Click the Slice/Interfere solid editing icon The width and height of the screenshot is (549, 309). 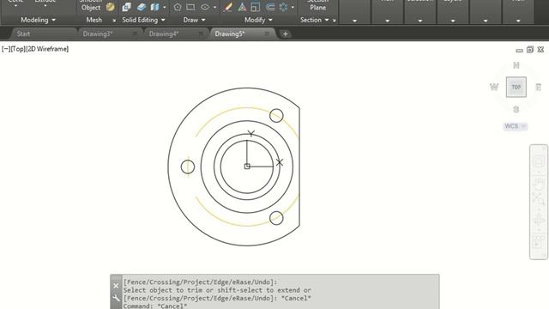point(154,7)
